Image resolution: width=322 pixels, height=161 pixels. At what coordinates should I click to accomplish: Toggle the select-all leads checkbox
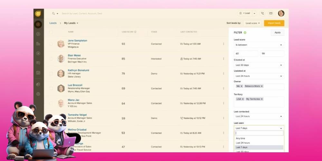pos(51,32)
